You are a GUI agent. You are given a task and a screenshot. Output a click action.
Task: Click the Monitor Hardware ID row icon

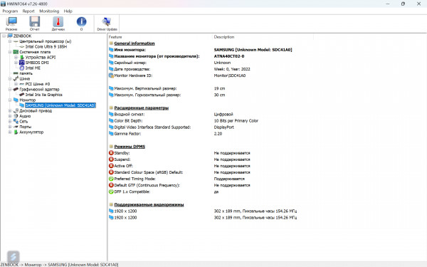click(x=111, y=75)
